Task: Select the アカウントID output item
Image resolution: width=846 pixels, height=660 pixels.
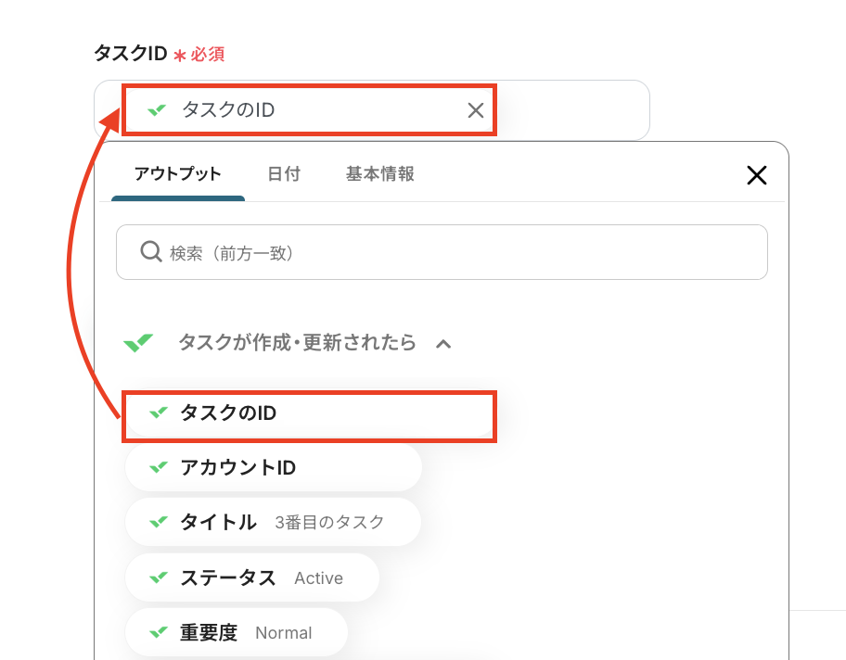Action: (x=273, y=467)
